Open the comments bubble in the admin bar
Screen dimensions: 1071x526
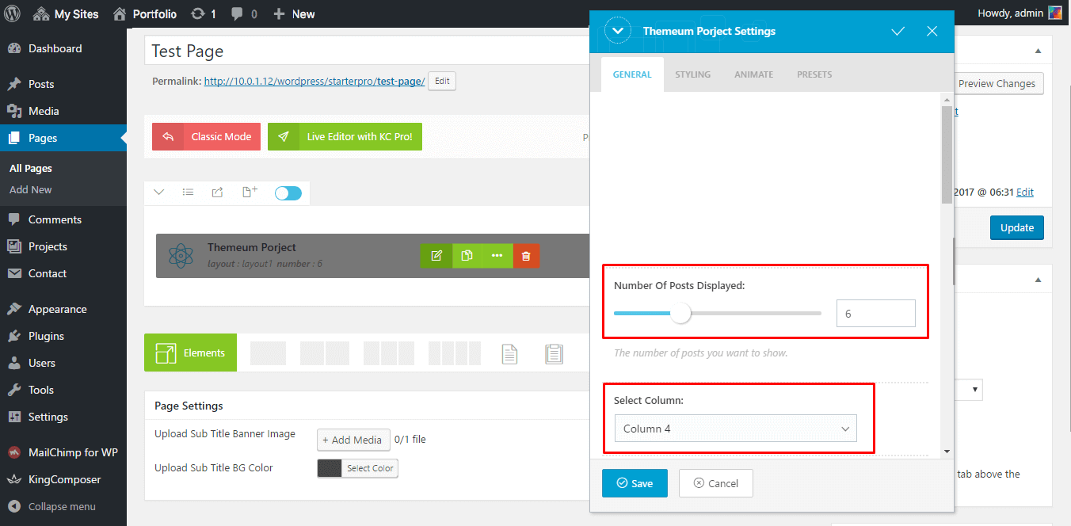(244, 13)
